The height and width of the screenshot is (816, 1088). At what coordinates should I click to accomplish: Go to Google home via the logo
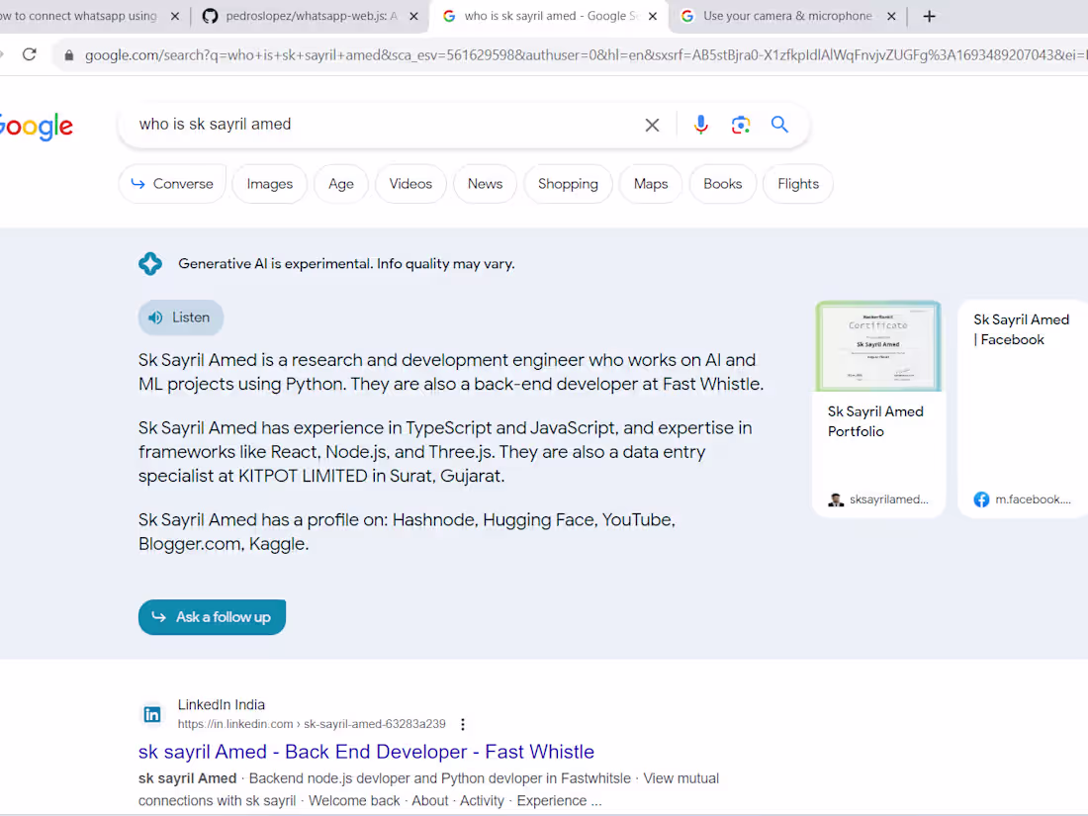tap(35, 127)
